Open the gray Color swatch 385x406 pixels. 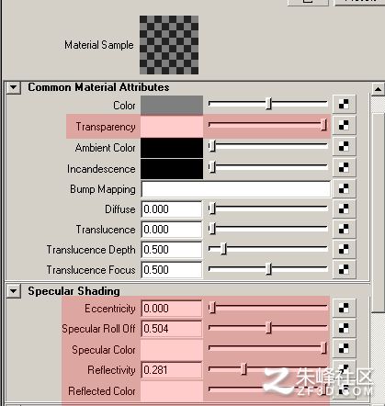(x=172, y=105)
